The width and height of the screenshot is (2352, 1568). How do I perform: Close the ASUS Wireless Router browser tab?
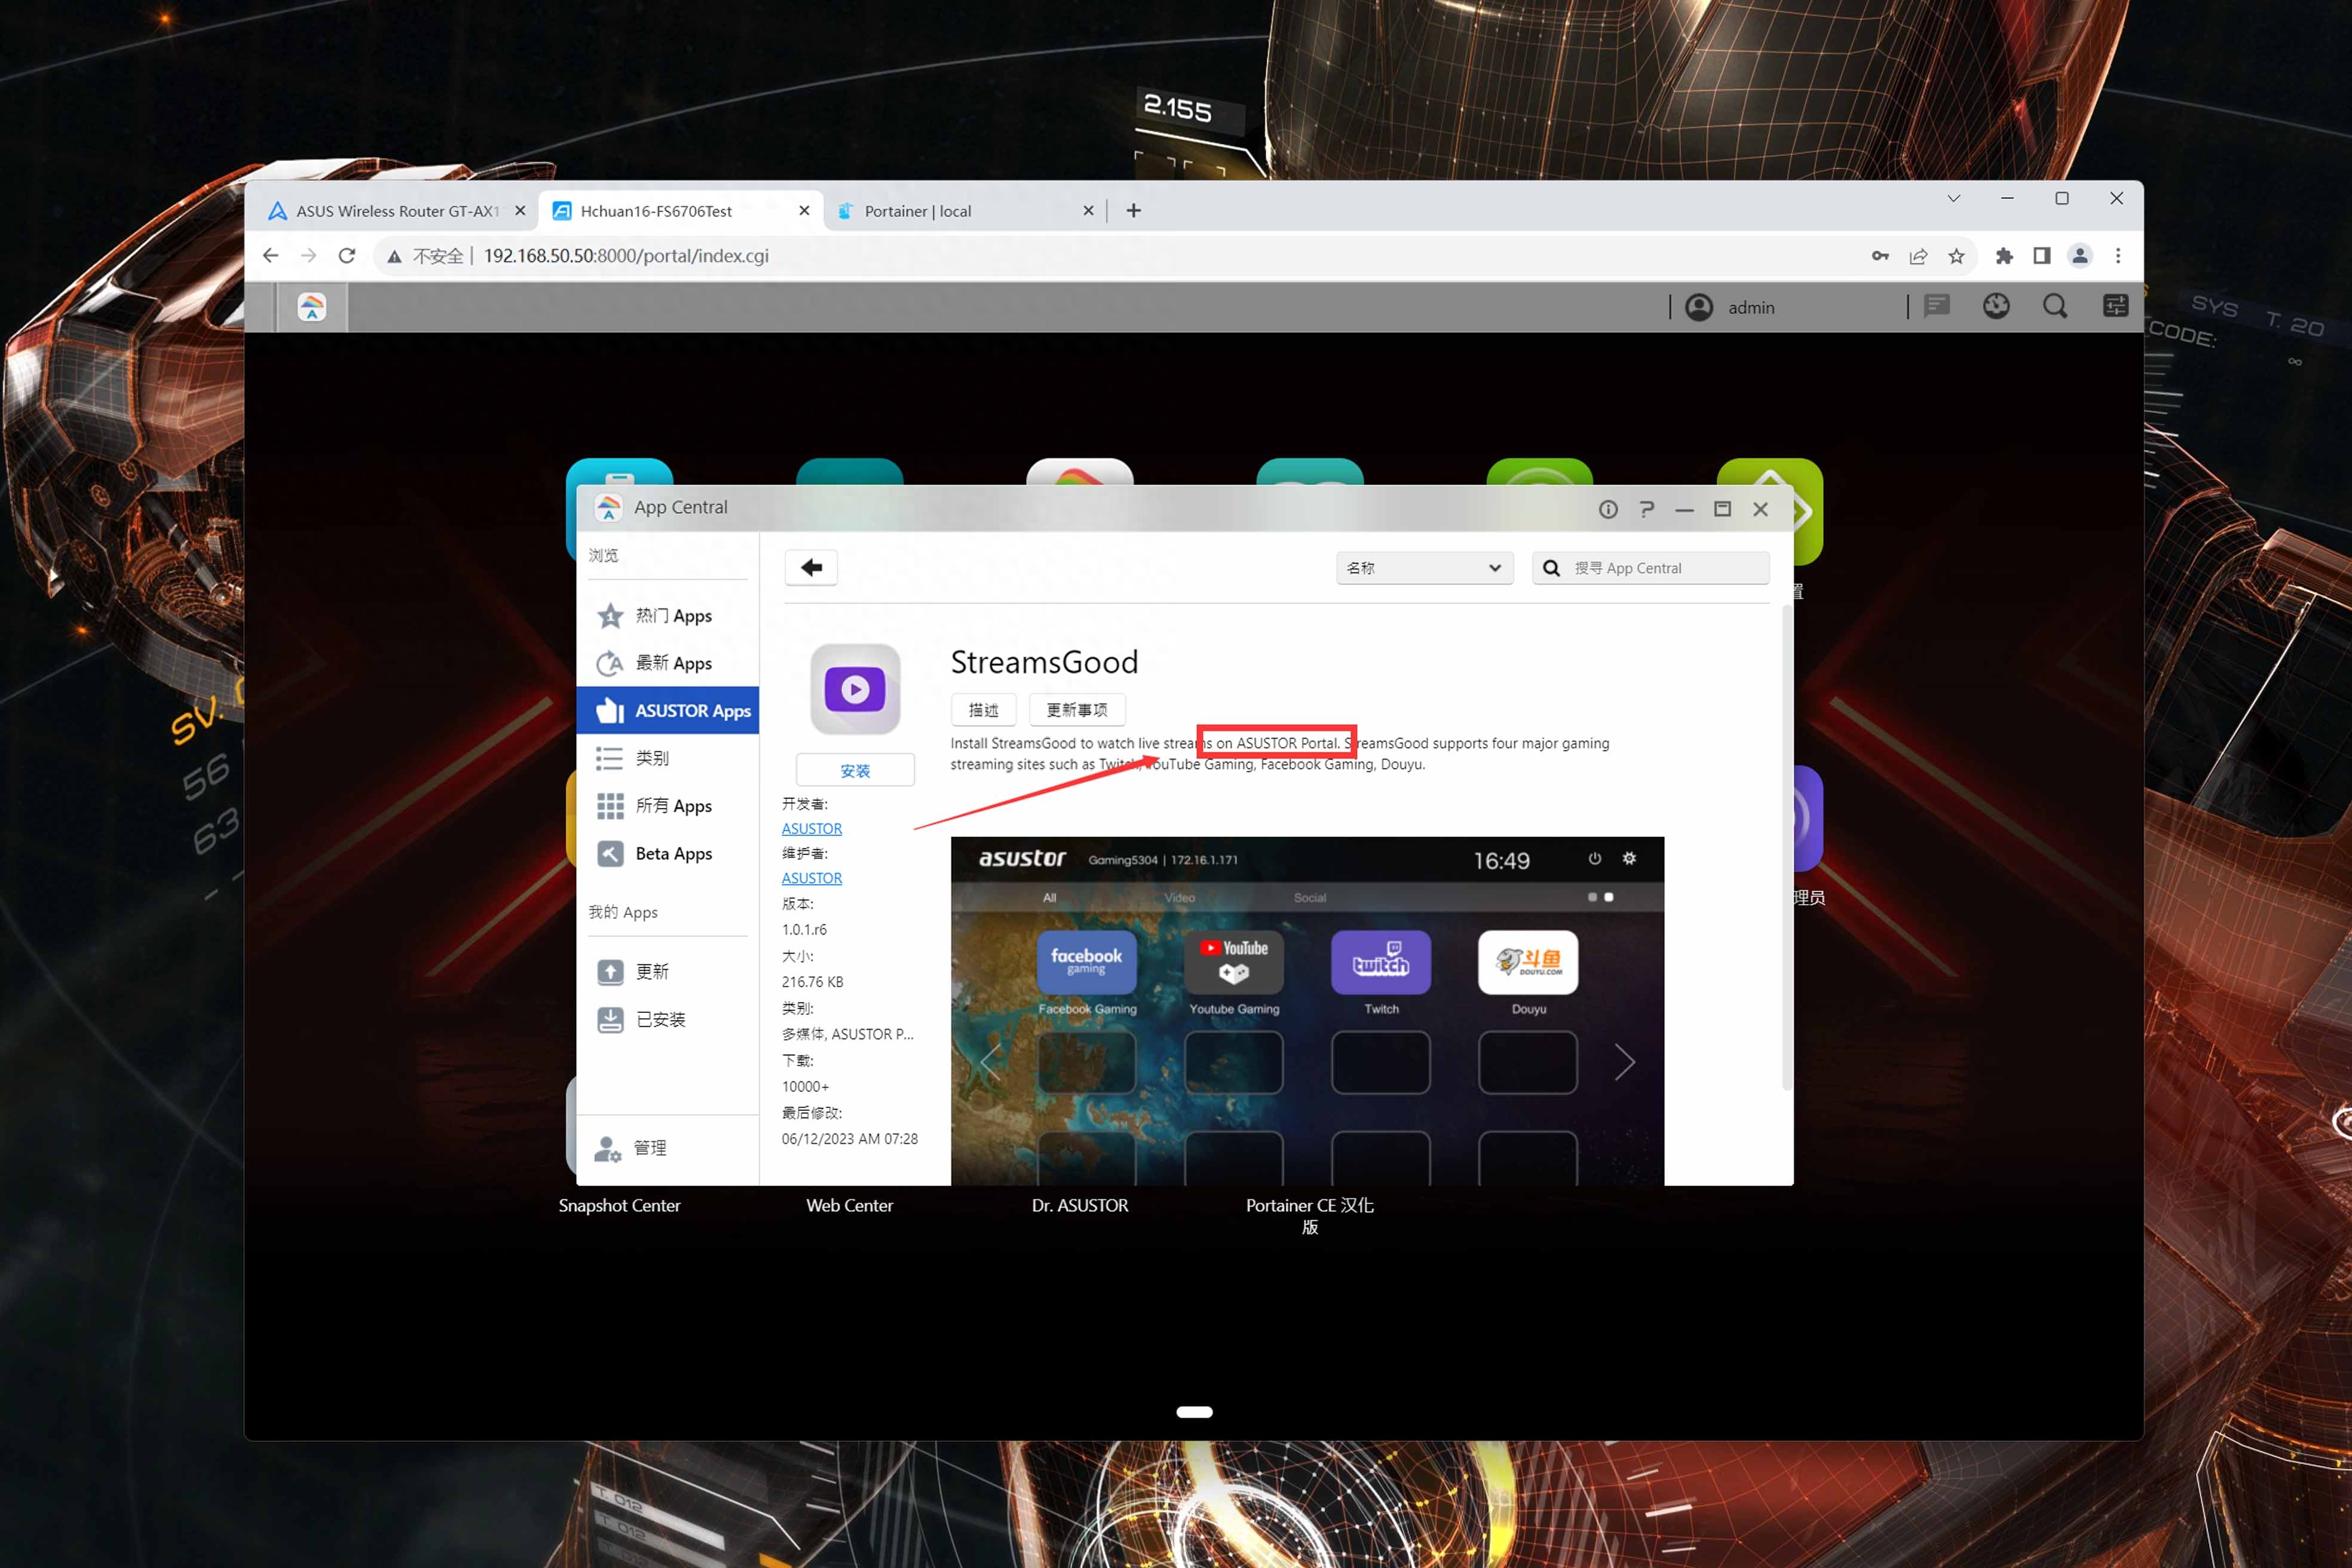[x=520, y=211]
